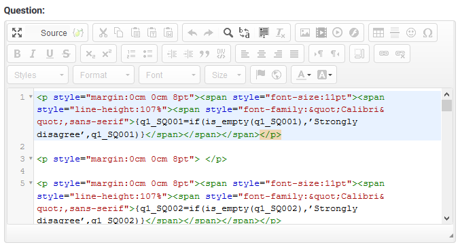Click the Maximize editor icon
This screenshot has width=460, height=247.
17,33
